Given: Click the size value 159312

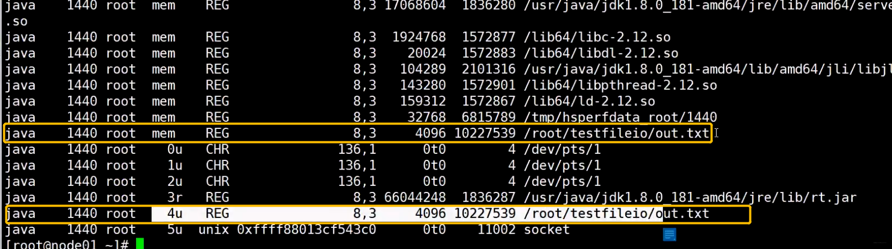Looking at the screenshot, I should (x=423, y=102).
